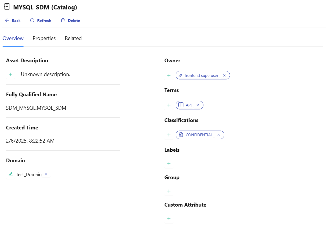Remove the CONFIDENTIAL classification chip
Viewport: 326px width, 226px height.
tap(219, 135)
